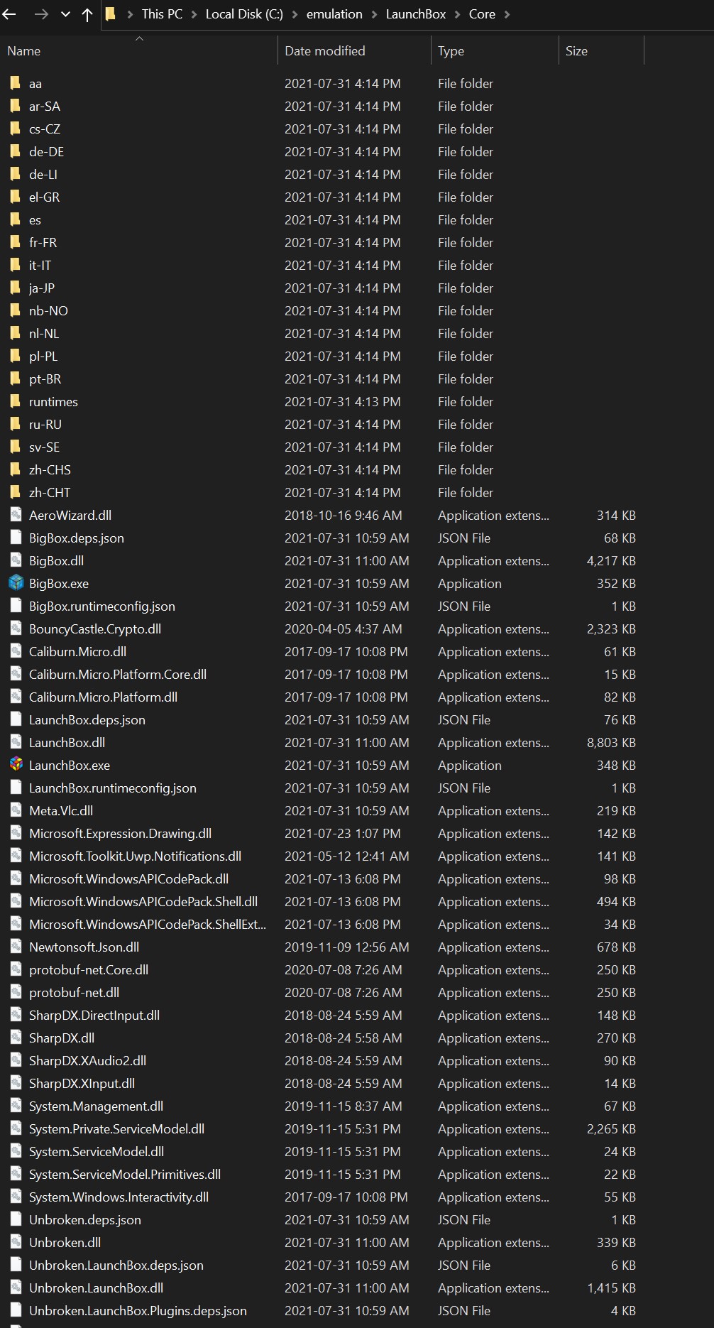Expand chevron after LaunchBox breadcrumb
This screenshot has height=1328, width=714.
pyautogui.click(x=458, y=14)
